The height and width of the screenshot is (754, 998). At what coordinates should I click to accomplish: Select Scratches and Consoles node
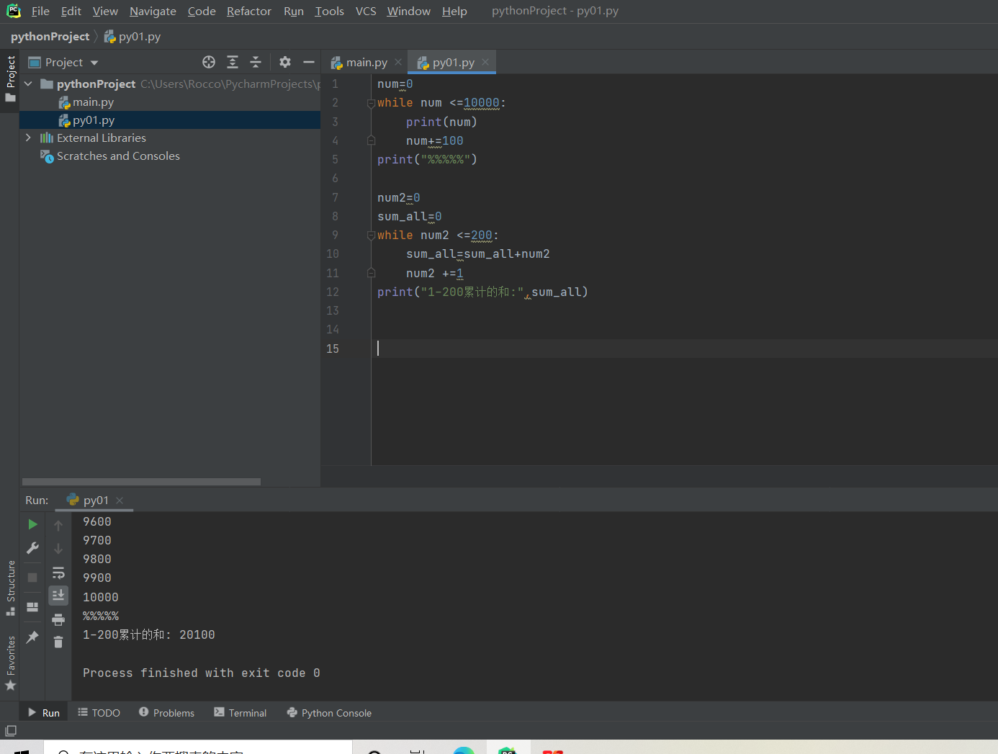(x=118, y=156)
